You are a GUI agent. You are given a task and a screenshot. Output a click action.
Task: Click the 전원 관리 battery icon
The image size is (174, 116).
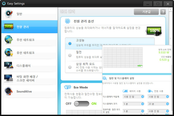(9, 27)
